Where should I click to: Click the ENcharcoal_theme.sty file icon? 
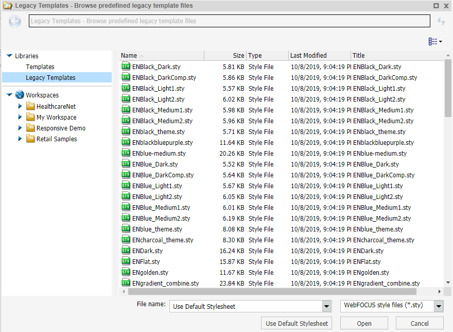pos(126,240)
